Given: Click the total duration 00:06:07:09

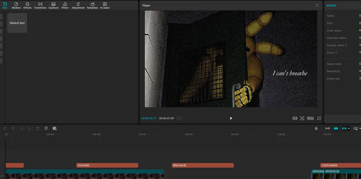Looking at the screenshot, I should 166,119.
